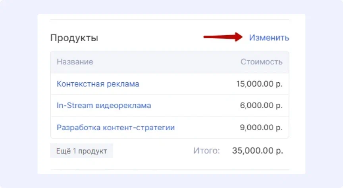Click the divider line below the total
The image size is (343, 188).
[170, 169]
